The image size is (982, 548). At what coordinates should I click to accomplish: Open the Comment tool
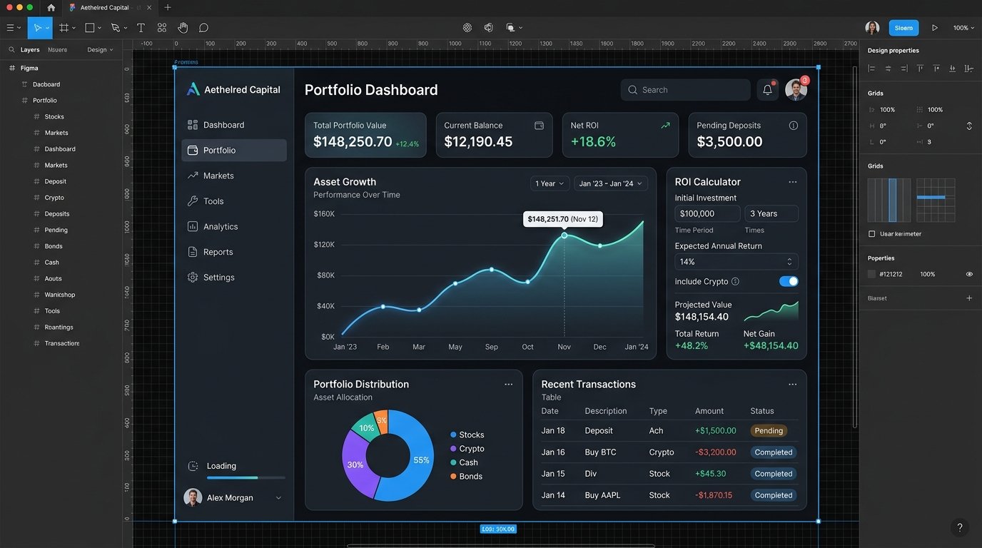(x=203, y=28)
